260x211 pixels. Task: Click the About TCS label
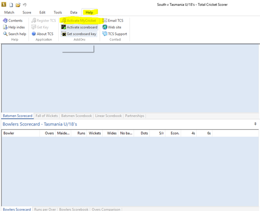45,34
